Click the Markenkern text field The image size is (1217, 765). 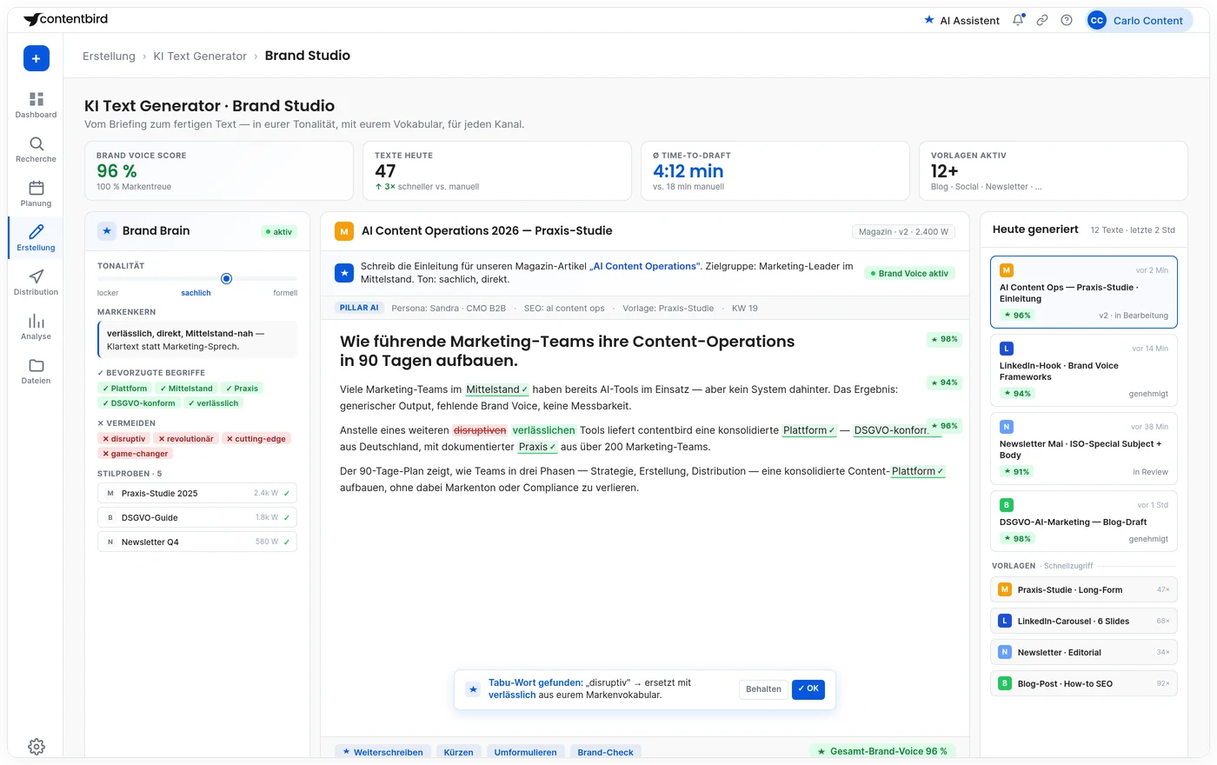point(197,340)
